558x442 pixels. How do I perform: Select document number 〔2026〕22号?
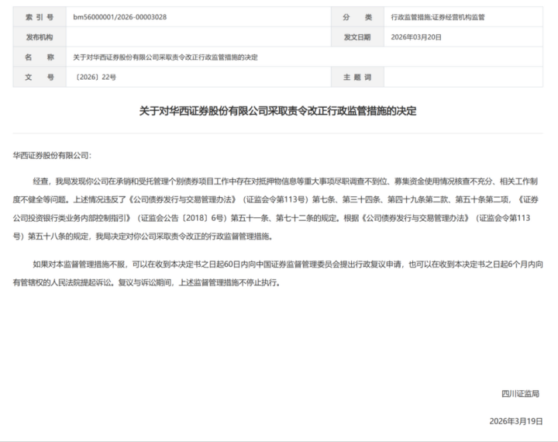(95, 77)
